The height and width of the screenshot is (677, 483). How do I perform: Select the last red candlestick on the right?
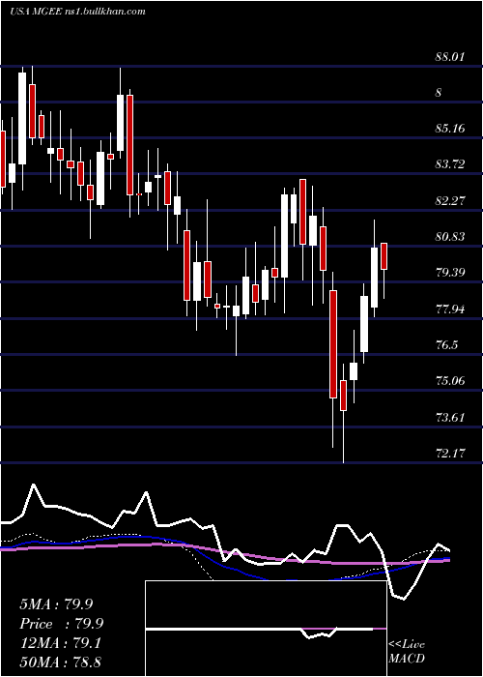point(384,256)
